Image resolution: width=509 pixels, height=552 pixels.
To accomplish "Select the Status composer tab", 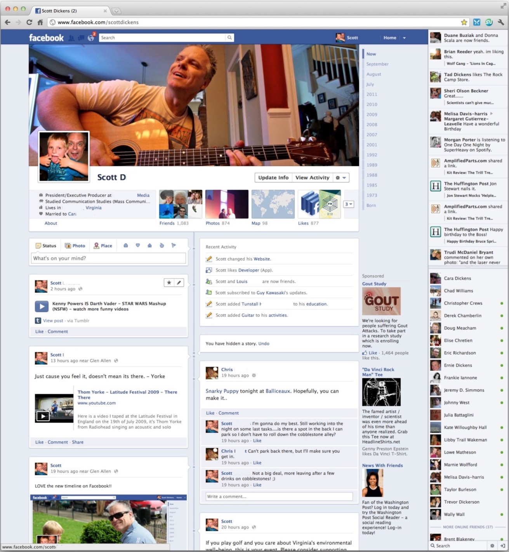I will tap(46, 246).
